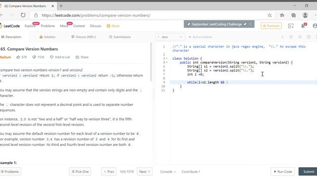Image resolution: width=317 pixels, height=178 pixels.
Task: Bookmark this page with the star icon
Action: (x=269, y=15)
